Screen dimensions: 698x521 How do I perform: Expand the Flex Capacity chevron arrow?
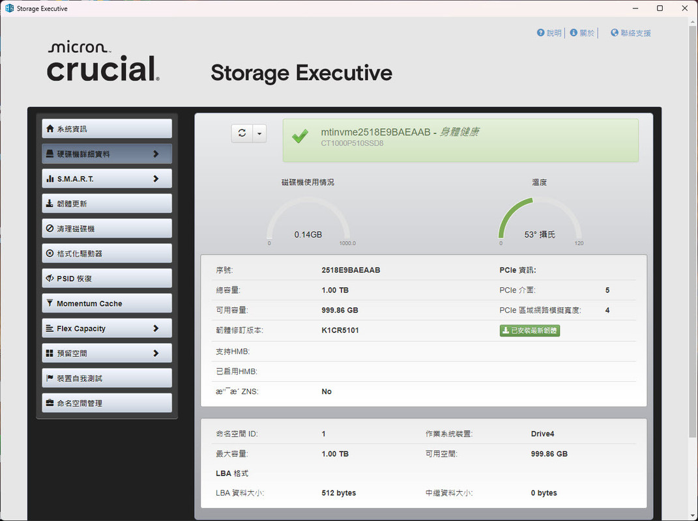coord(156,328)
